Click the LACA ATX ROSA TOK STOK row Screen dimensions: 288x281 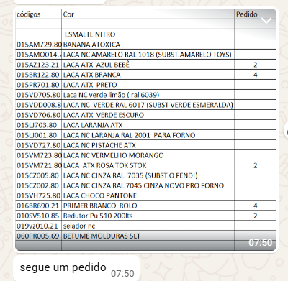coord(145,165)
